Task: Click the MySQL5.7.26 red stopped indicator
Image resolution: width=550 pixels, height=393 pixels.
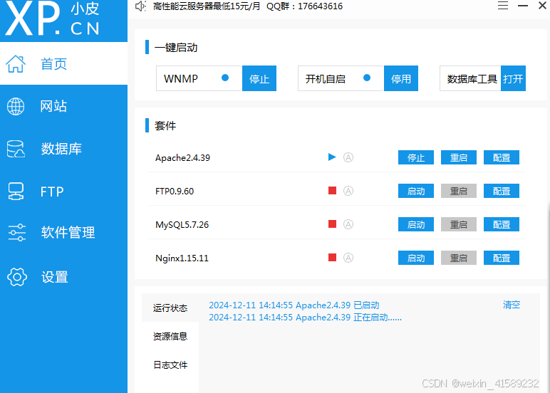Action: [332, 224]
